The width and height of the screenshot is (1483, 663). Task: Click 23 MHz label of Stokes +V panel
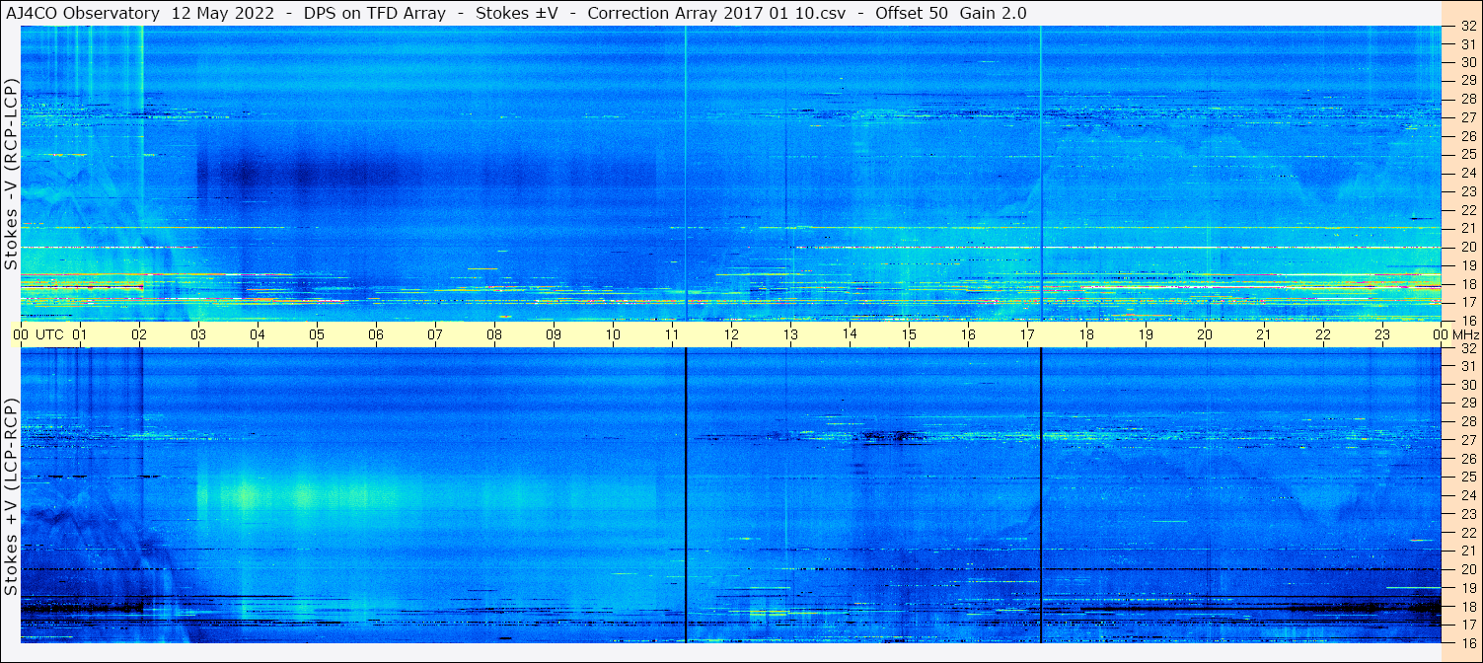[1468, 514]
